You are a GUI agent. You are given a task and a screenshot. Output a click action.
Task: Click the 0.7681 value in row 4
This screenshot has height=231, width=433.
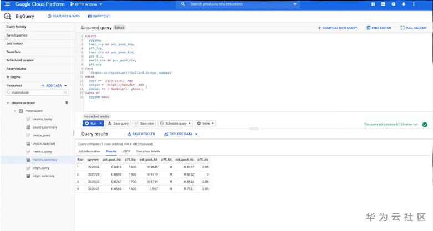click(189, 189)
